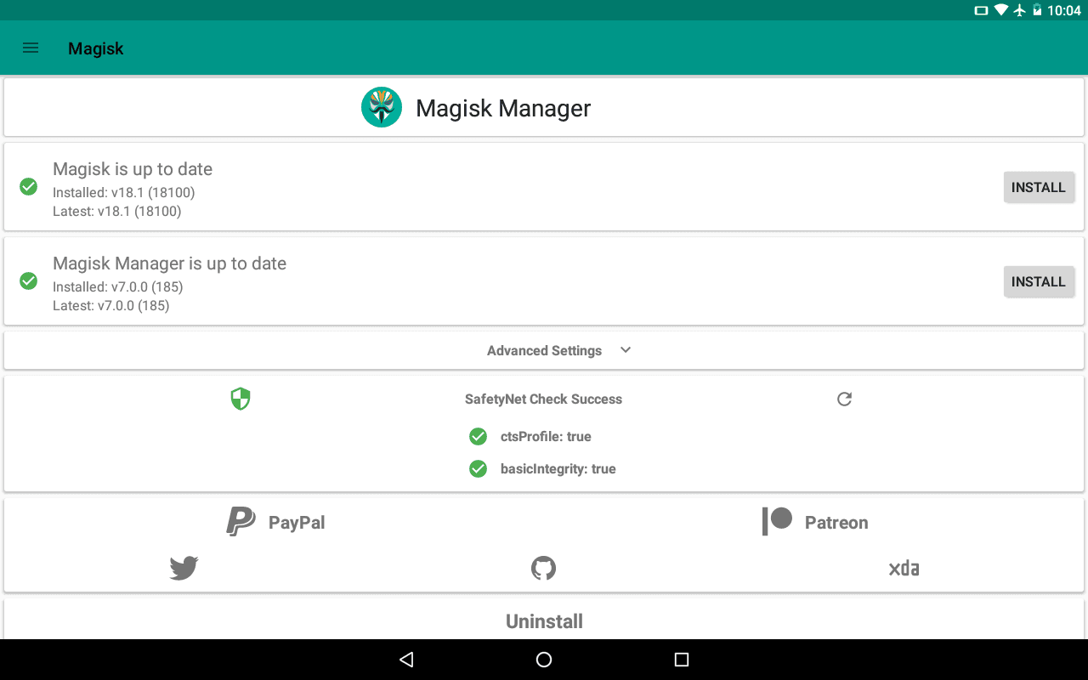
Task: Click the Magisk title in the app bar
Action: pos(96,48)
